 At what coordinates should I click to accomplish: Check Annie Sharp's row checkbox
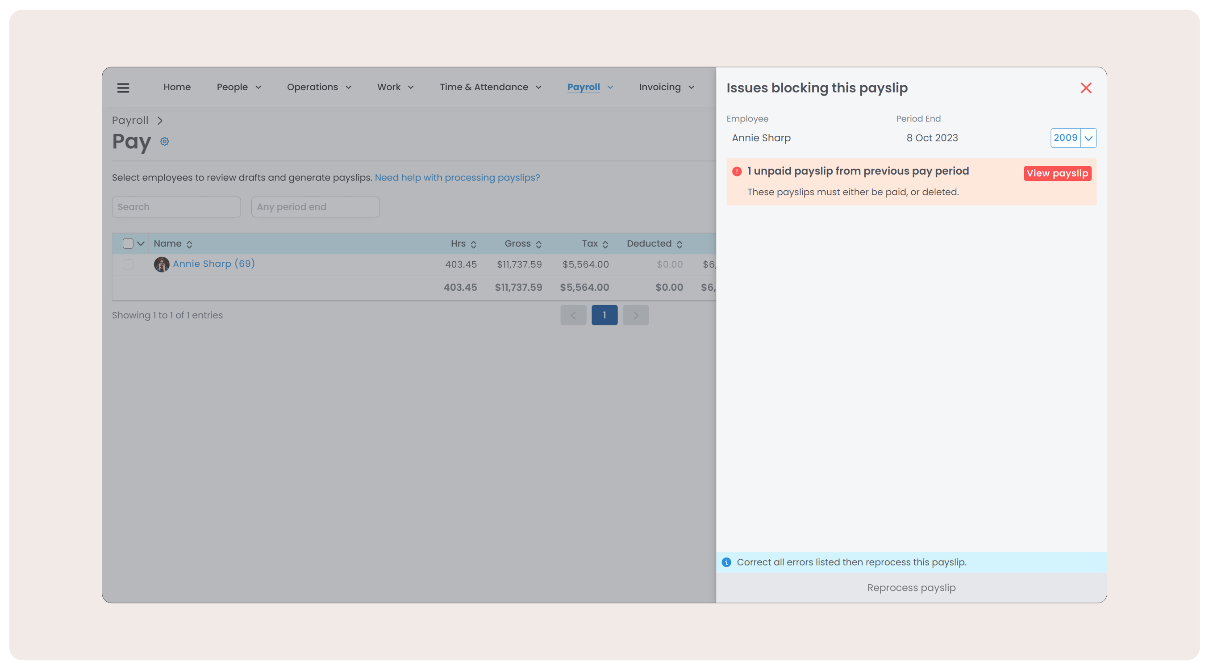coord(128,264)
